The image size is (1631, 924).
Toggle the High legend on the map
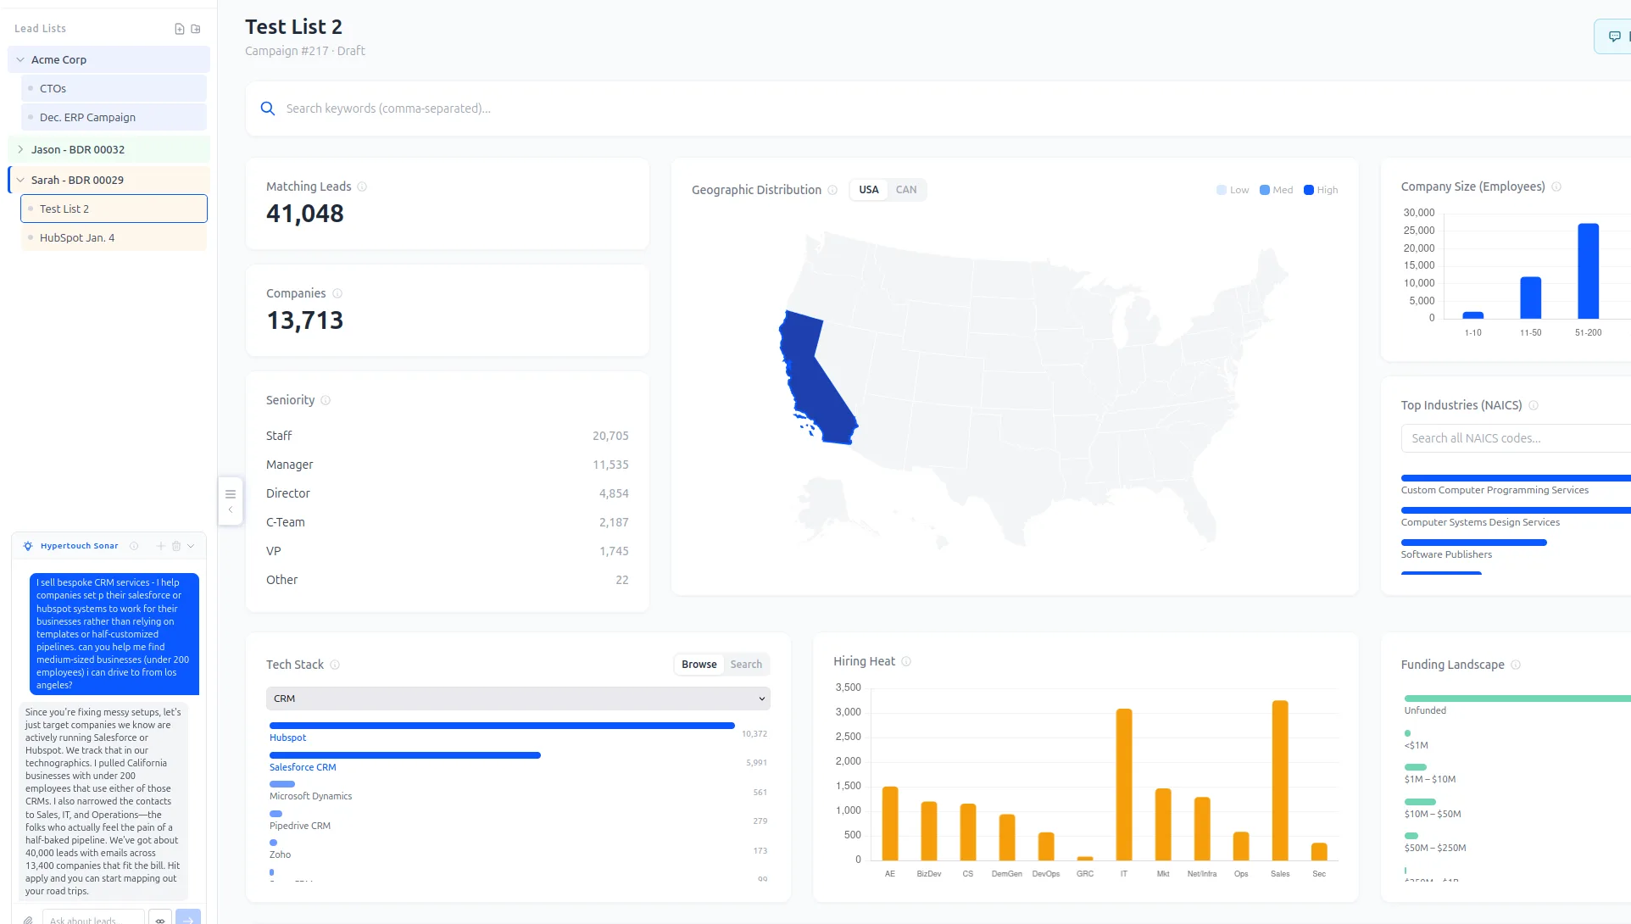coord(1321,190)
